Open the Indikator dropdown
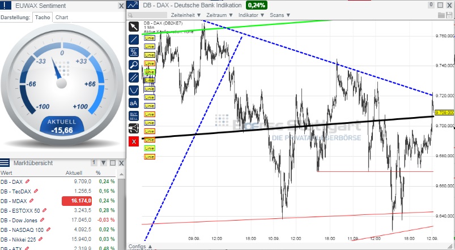Screen dimensions: 455x250 click(251, 15)
